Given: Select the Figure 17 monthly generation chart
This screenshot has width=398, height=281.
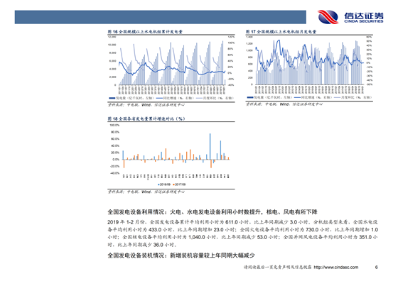Looking at the screenshot, I should tap(309, 67).
